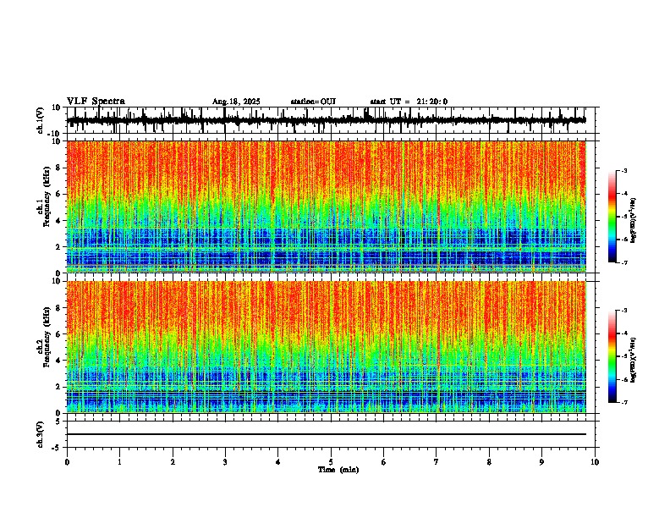The width and height of the screenshot is (670, 518).
Task: Click the "Time (min)" axis label
Action: (x=338, y=470)
